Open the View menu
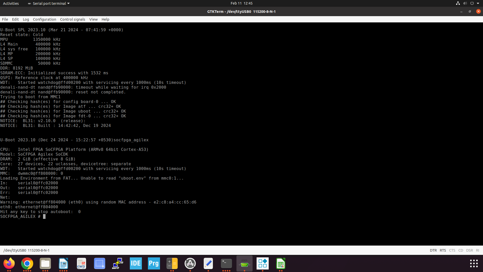The width and height of the screenshot is (483, 272). (93, 19)
